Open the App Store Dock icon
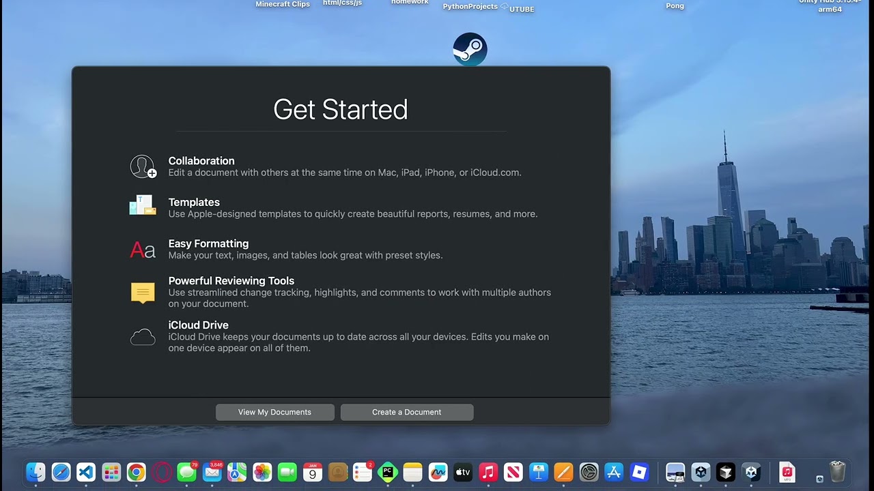This screenshot has height=491, width=874. pos(614,472)
